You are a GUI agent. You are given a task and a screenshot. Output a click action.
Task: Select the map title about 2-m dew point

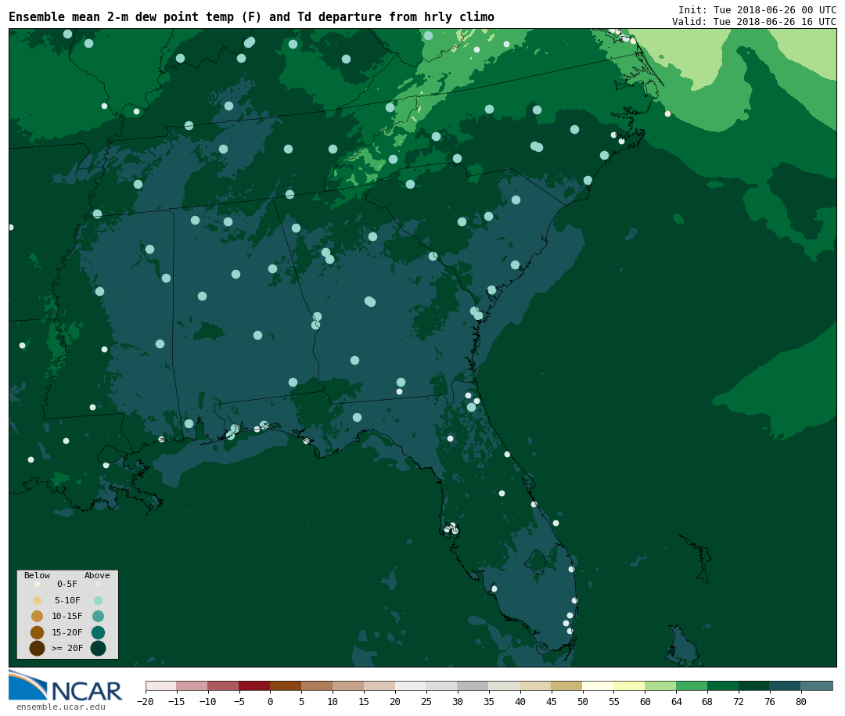[x=251, y=16]
